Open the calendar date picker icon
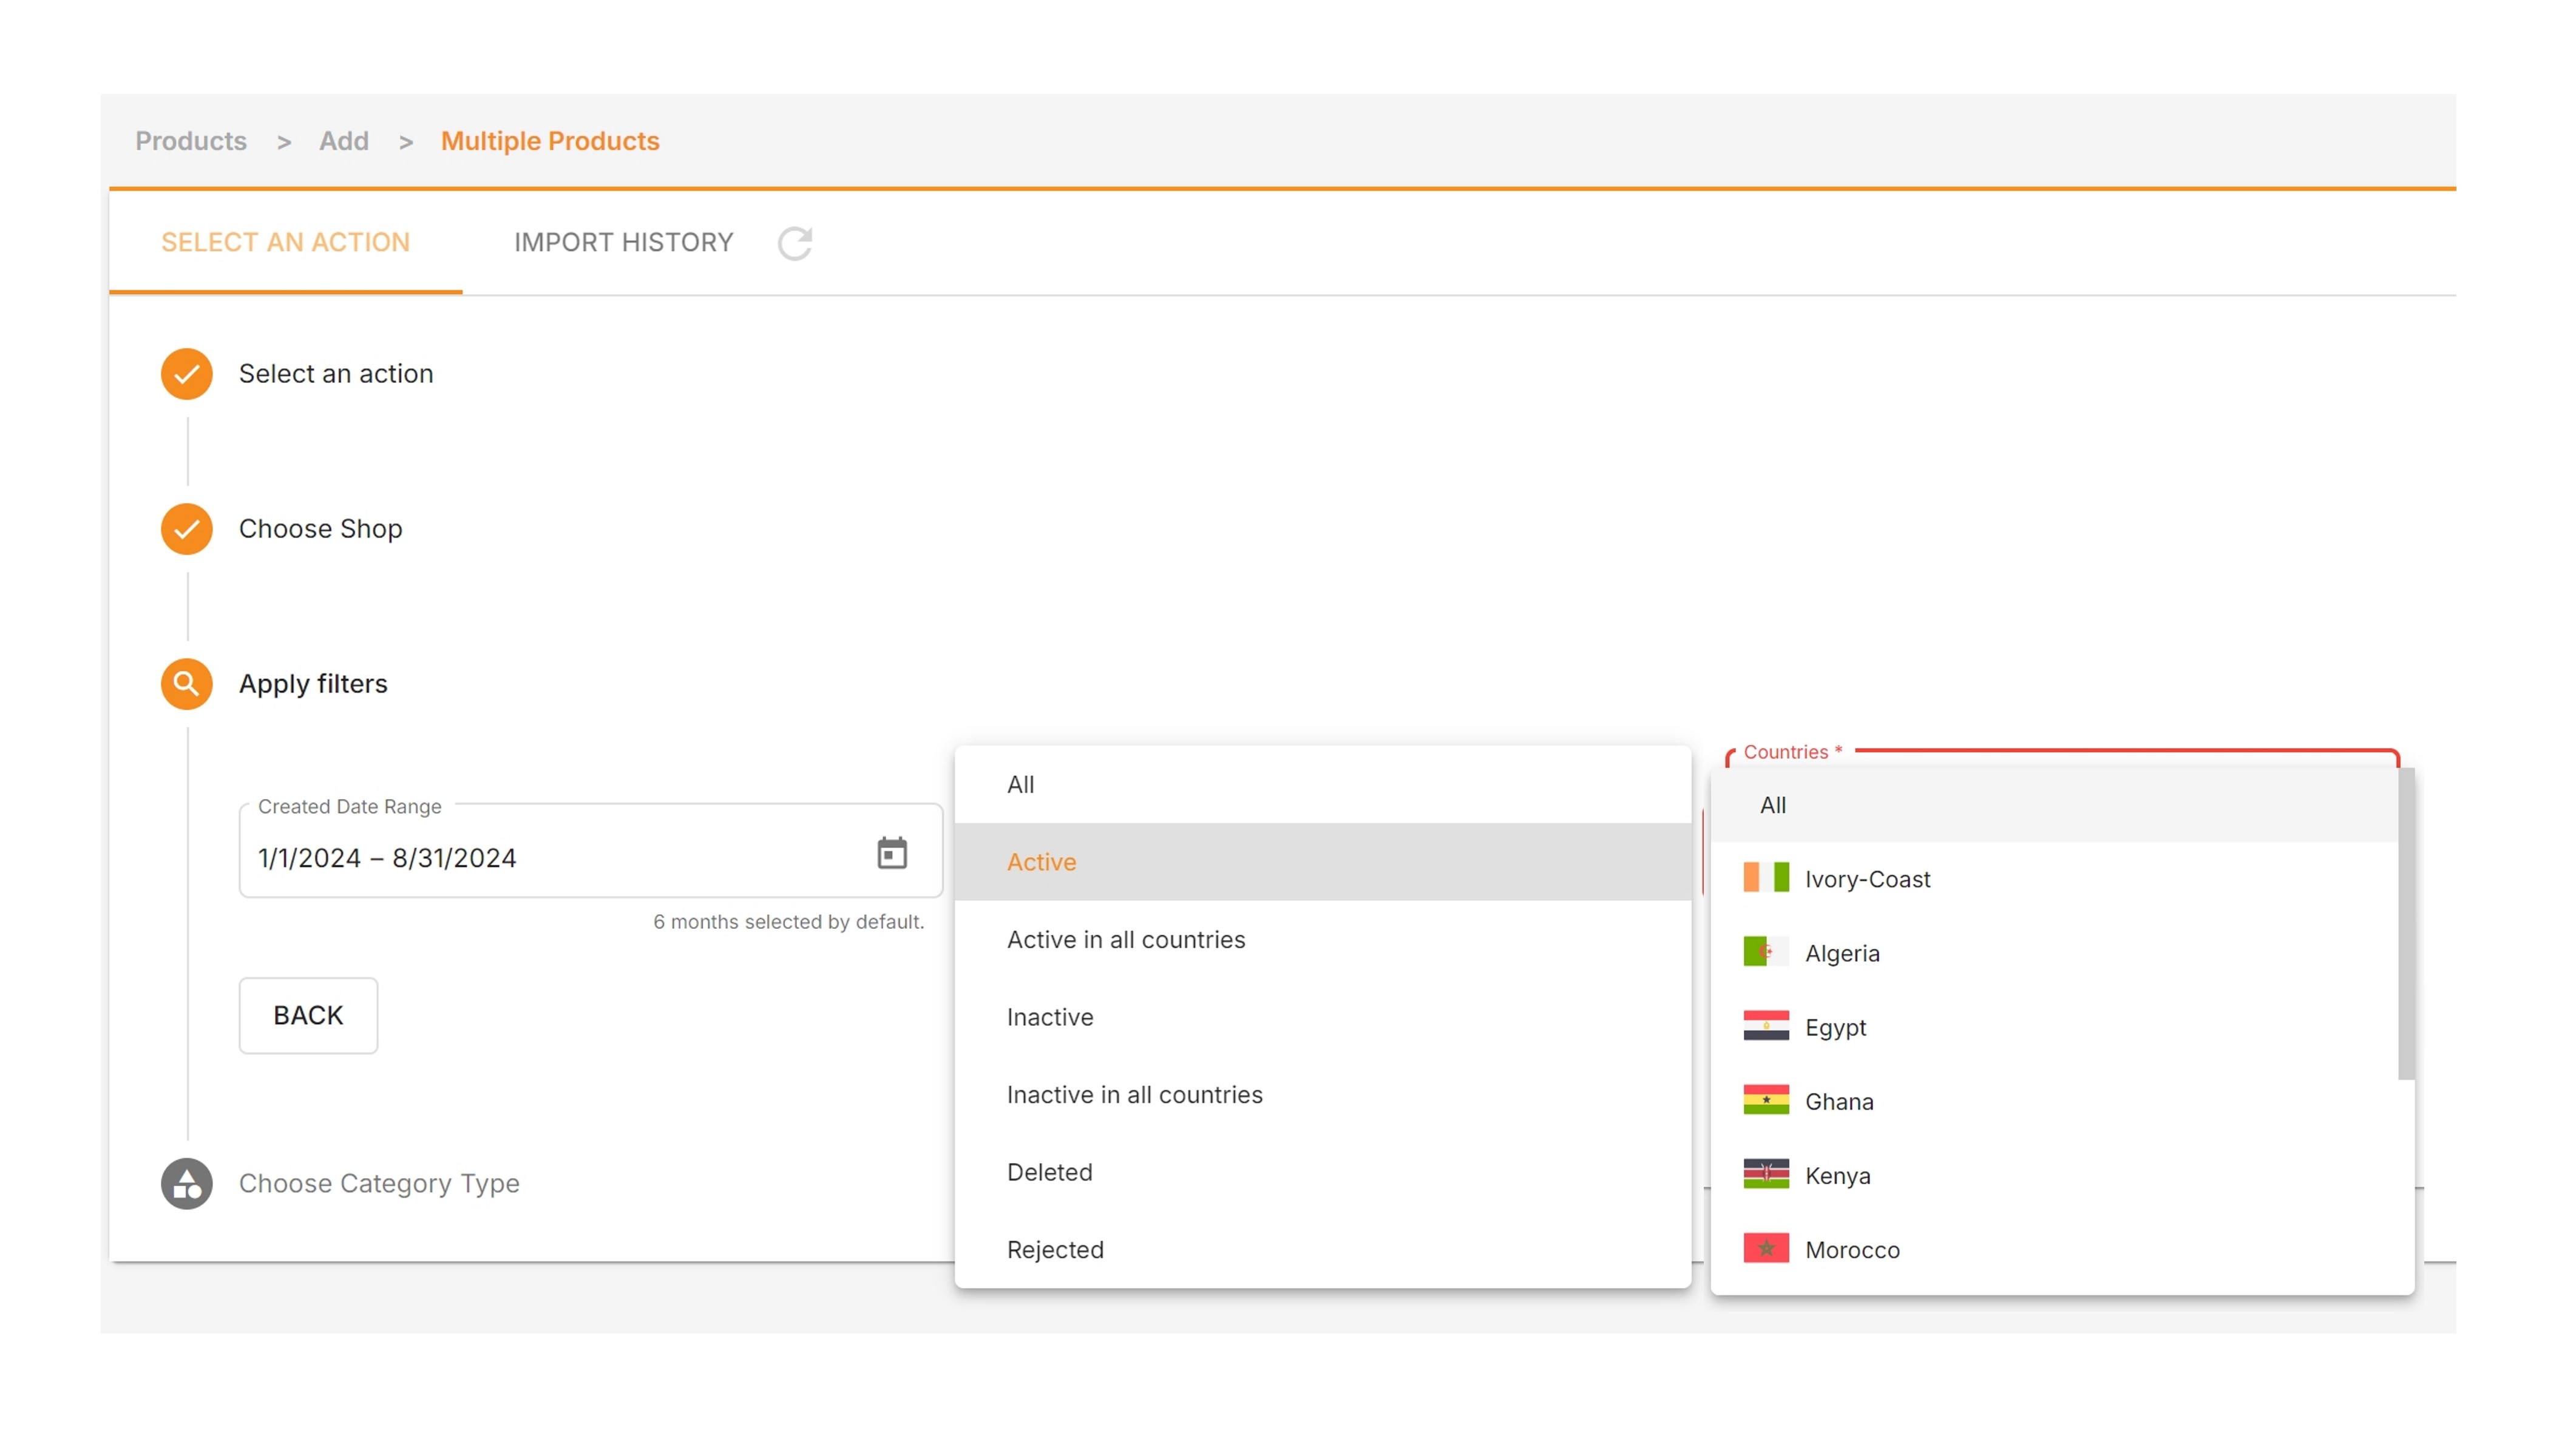Screen dimensions: 2576x1436 (891, 852)
